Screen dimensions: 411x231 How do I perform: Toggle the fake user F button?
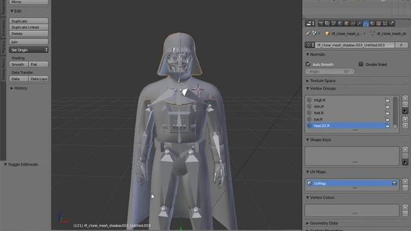tap(401, 45)
